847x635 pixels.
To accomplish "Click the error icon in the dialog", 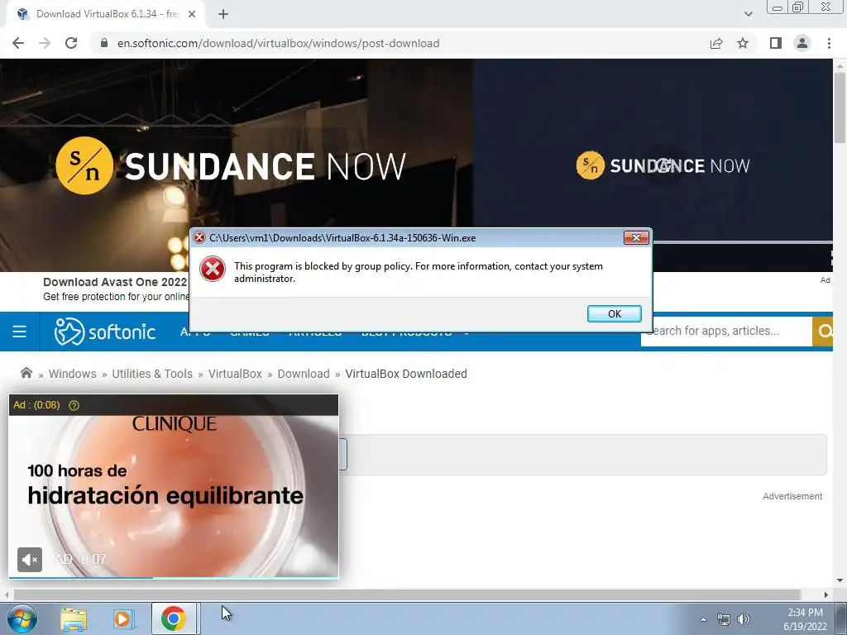I will coord(213,269).
